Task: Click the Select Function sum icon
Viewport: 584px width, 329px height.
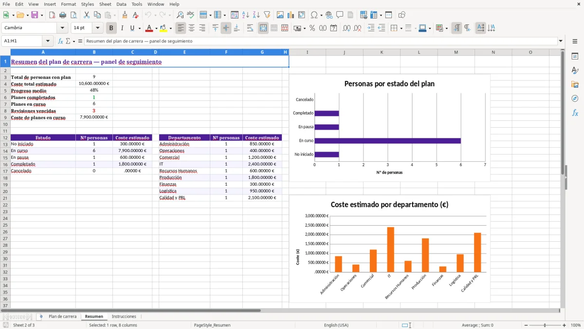Action: click(x=68, y=41)
